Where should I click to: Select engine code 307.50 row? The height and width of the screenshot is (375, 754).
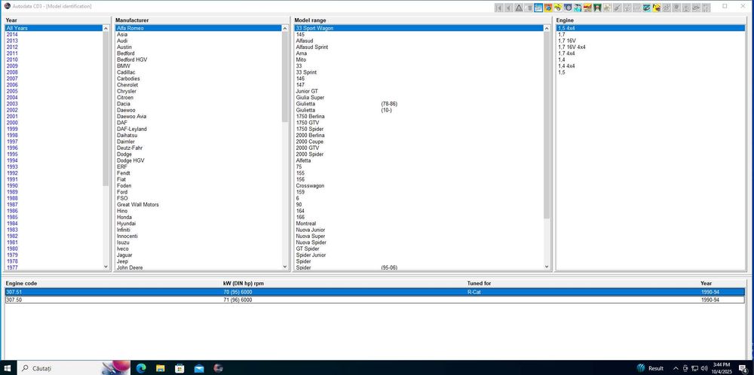(x=375, y=300)
